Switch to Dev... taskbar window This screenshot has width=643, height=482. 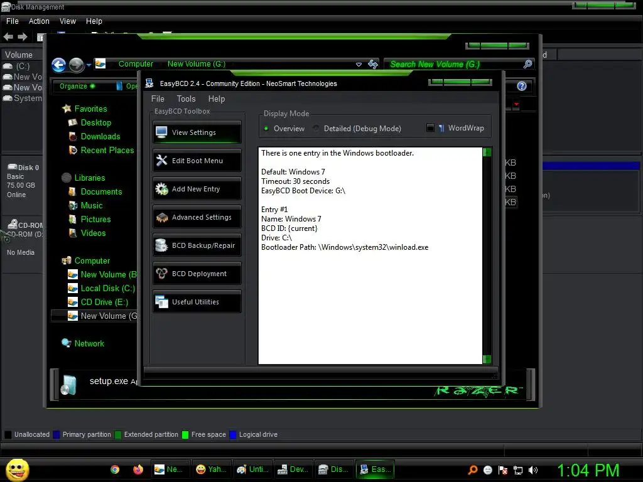tap(294, 469)
